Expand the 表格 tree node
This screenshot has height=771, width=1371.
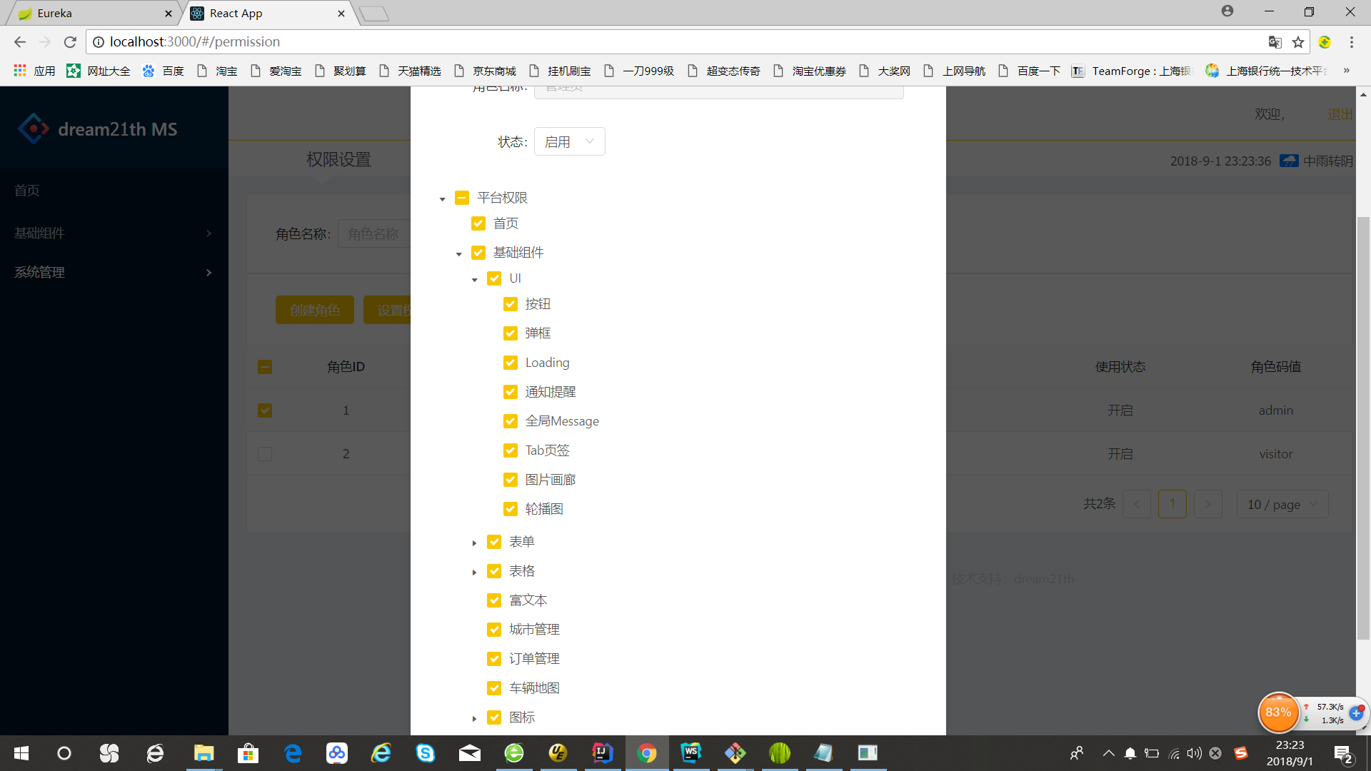click(x=475, y=573)
